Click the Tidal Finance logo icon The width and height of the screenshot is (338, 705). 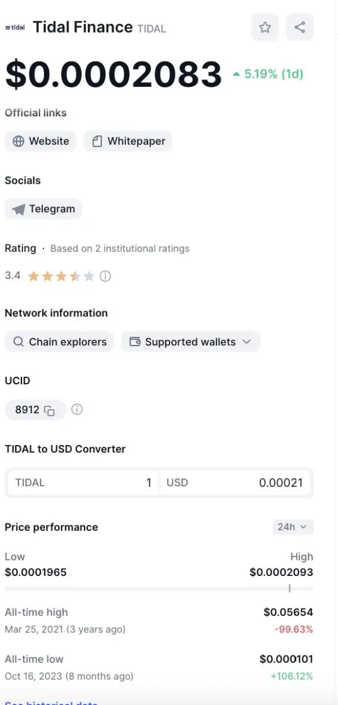[x=15, y=28]
